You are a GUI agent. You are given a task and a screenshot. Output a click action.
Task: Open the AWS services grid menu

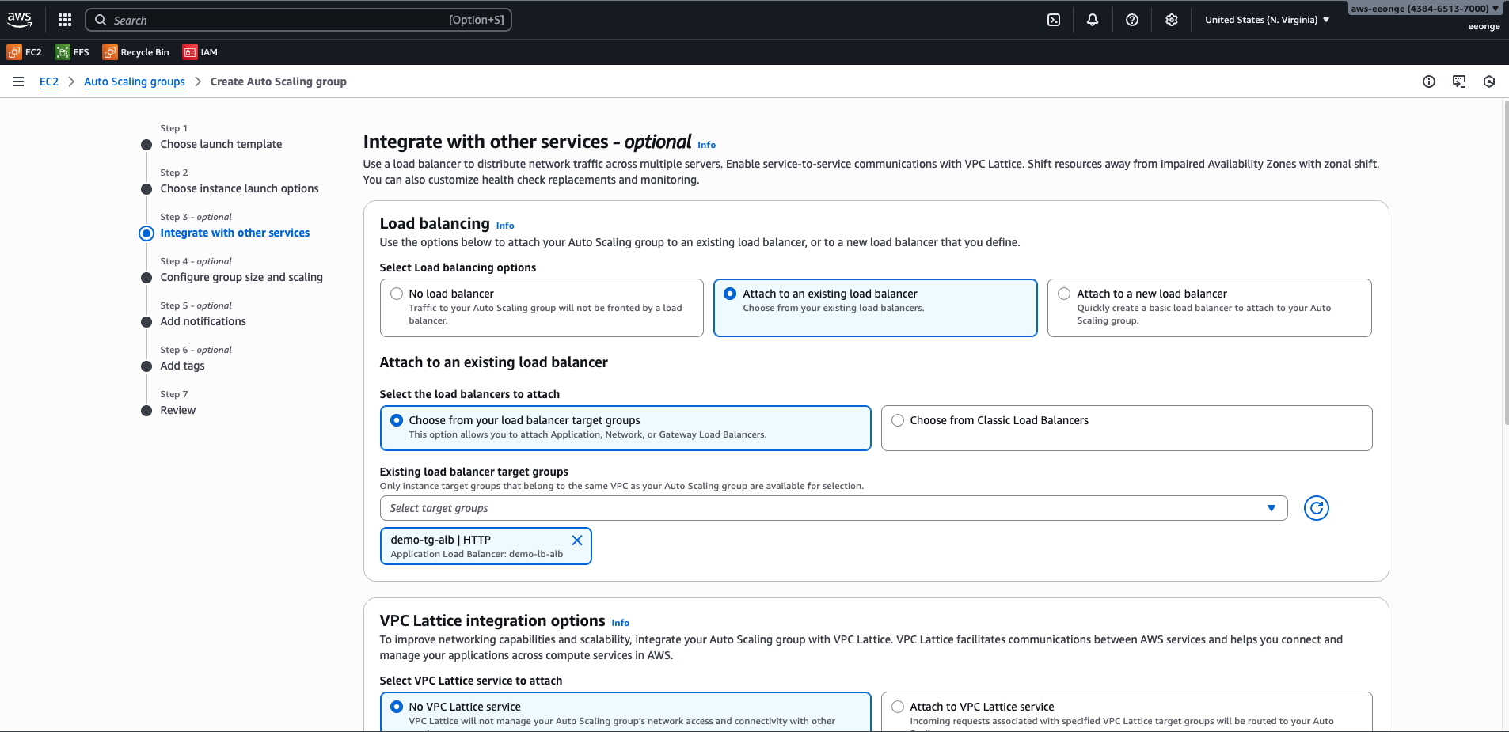click(65, 20)
